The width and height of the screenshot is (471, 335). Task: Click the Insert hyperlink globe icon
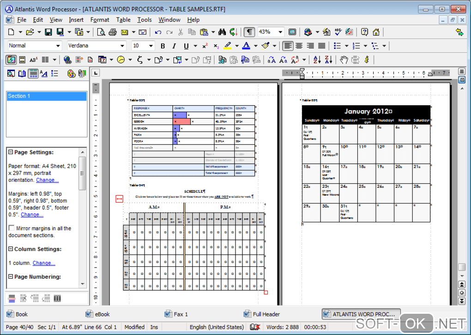click(x=67, y=60)
